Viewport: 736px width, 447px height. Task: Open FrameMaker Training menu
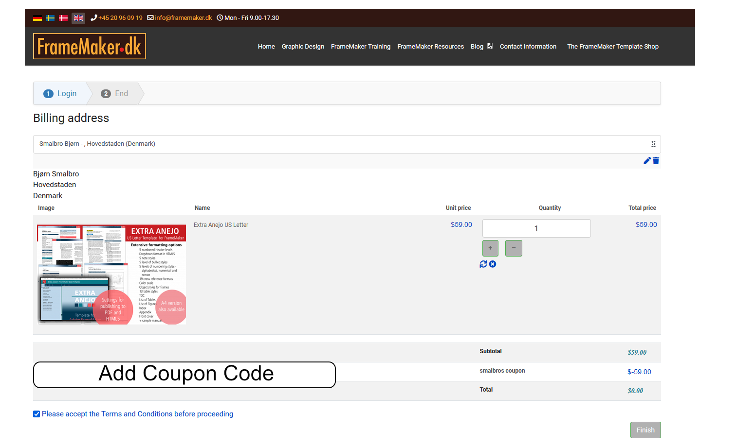361,47
